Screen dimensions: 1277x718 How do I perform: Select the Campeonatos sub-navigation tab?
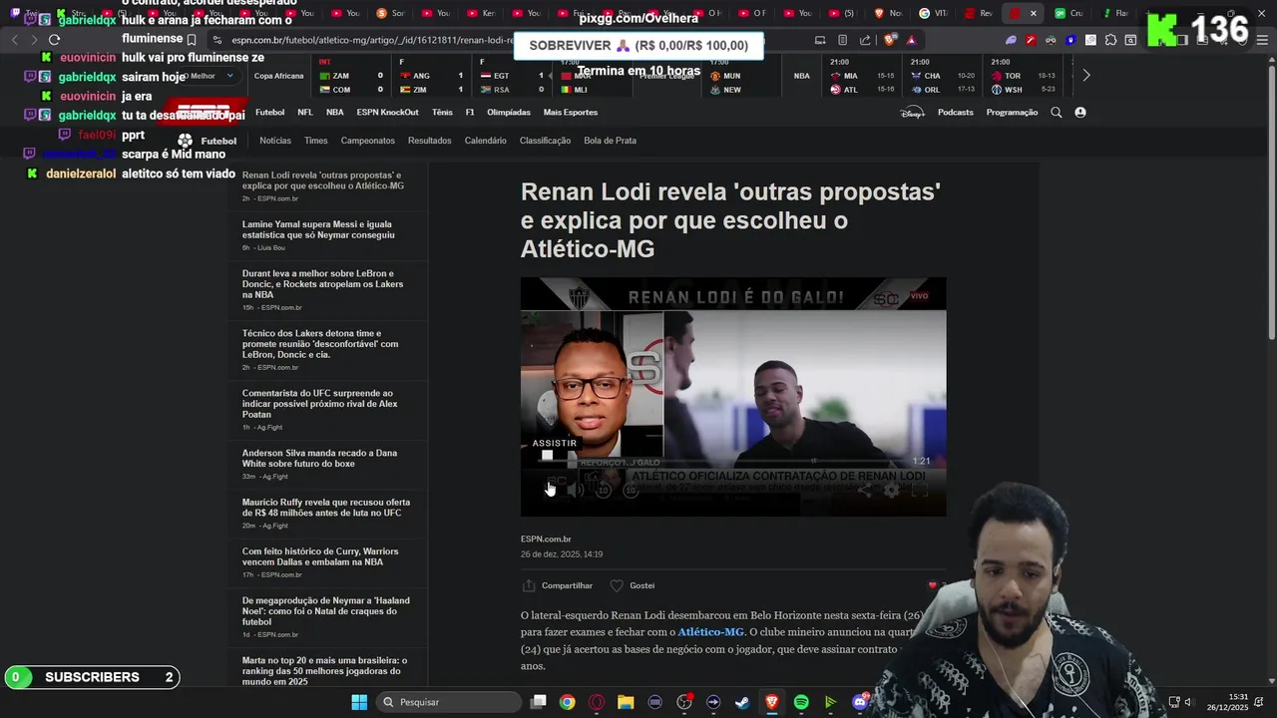[368, 141]
